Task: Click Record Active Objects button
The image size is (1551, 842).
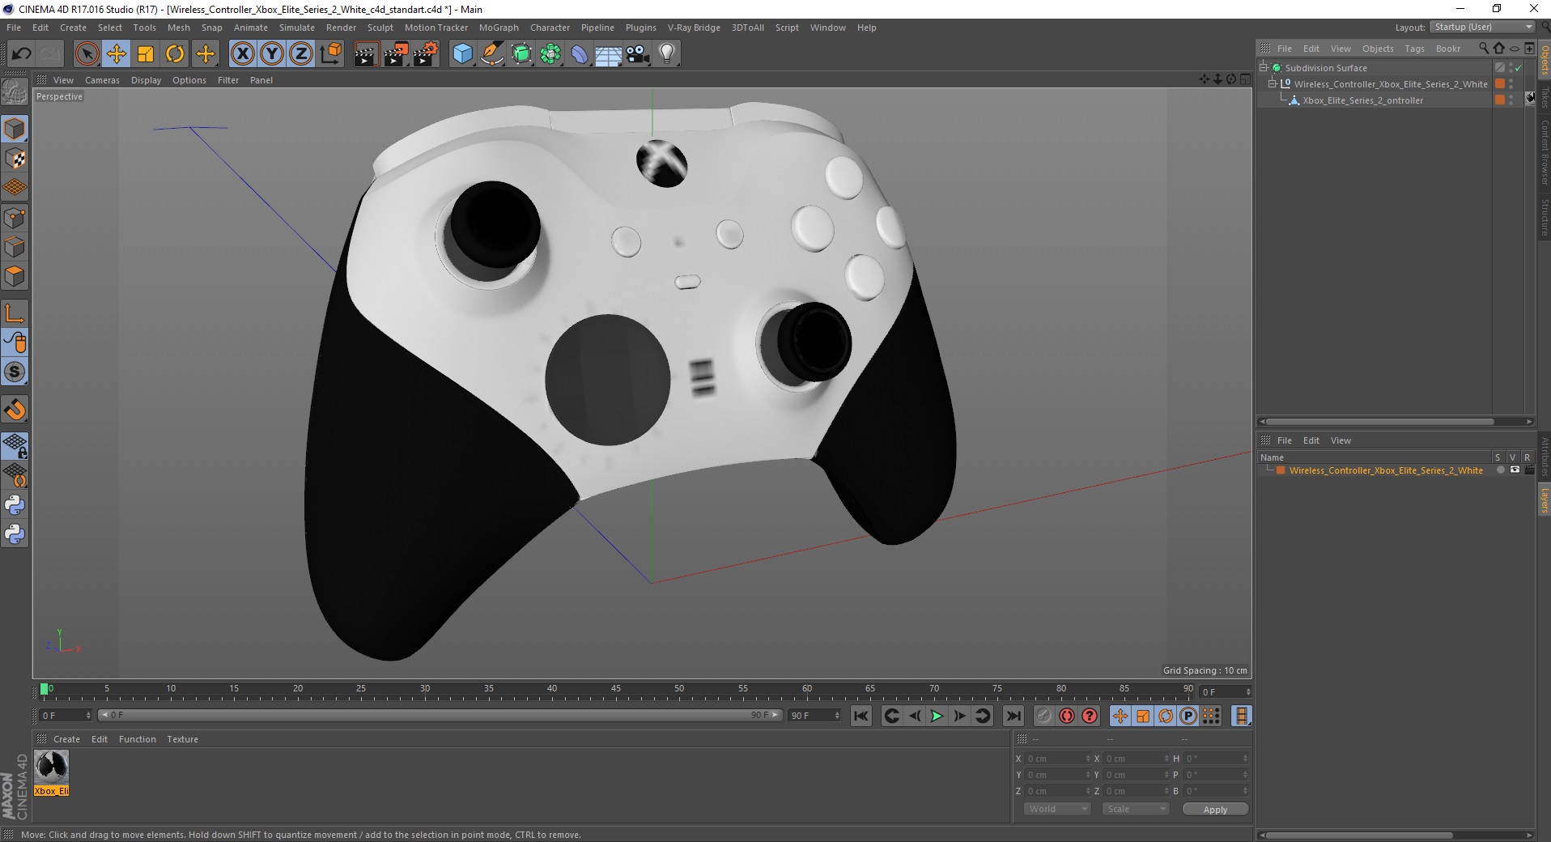Action: (x=1044, y=716)
